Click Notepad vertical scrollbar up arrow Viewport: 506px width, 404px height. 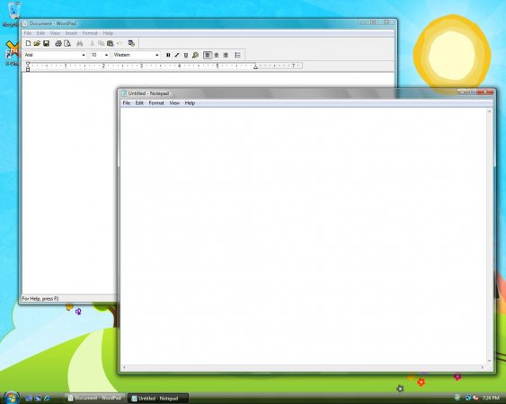490,111
